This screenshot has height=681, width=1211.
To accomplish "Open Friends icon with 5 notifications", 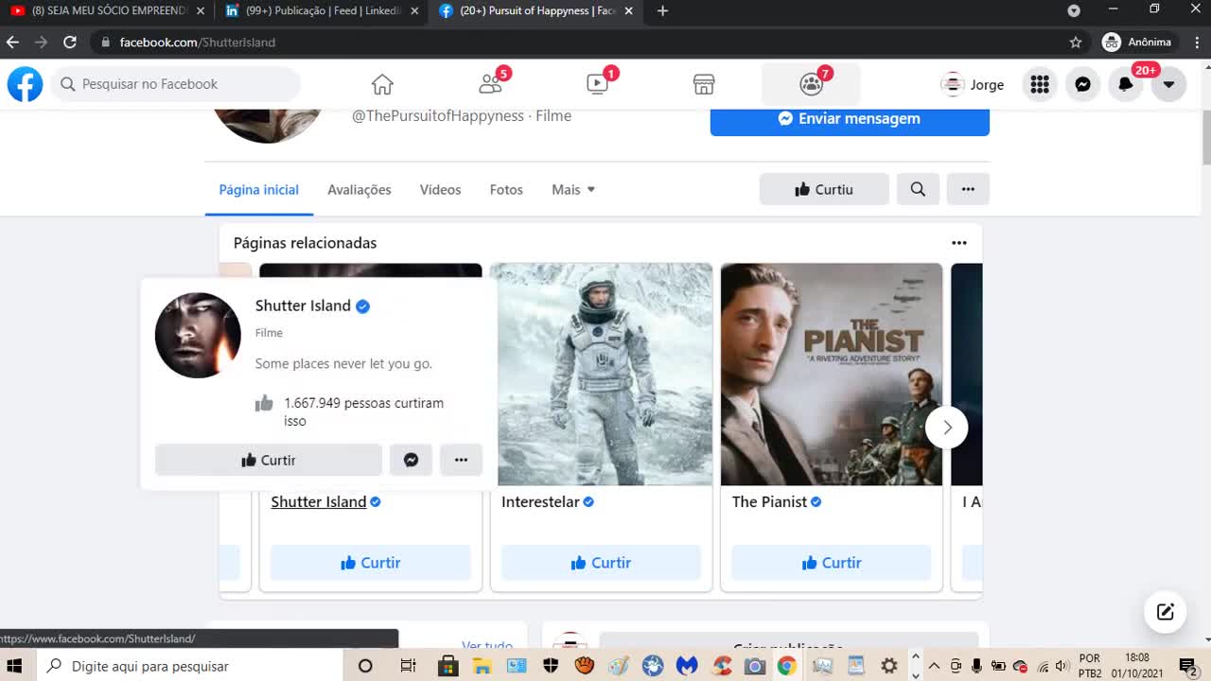I will 490,84.
